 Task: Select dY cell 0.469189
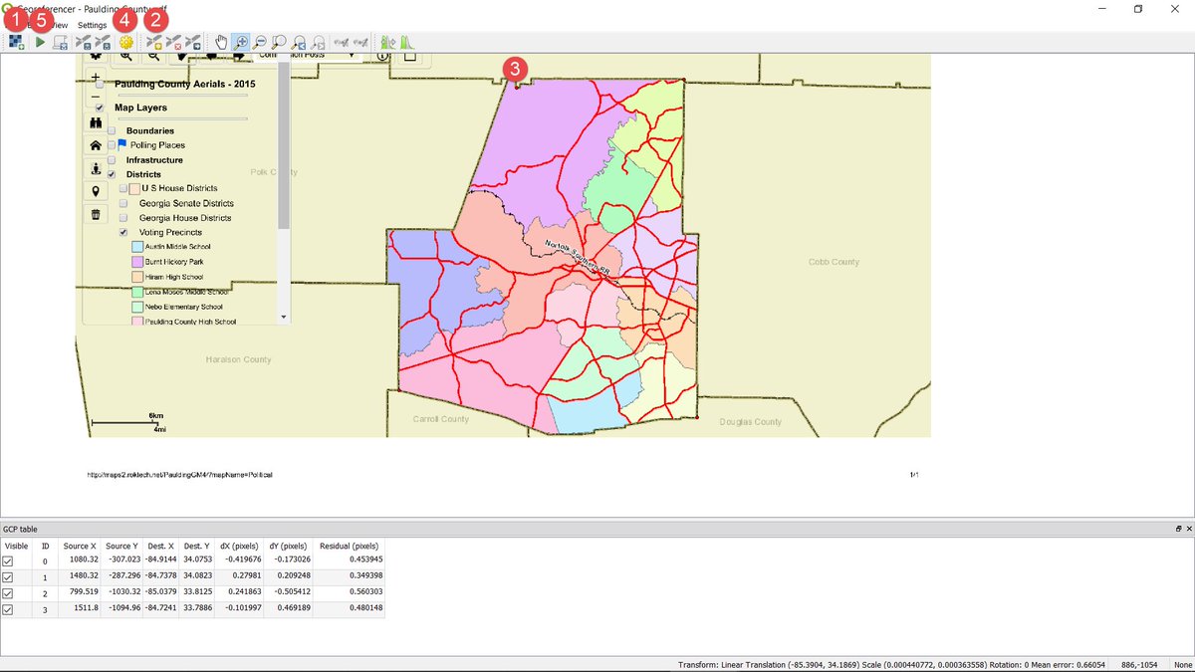point(288,608)
